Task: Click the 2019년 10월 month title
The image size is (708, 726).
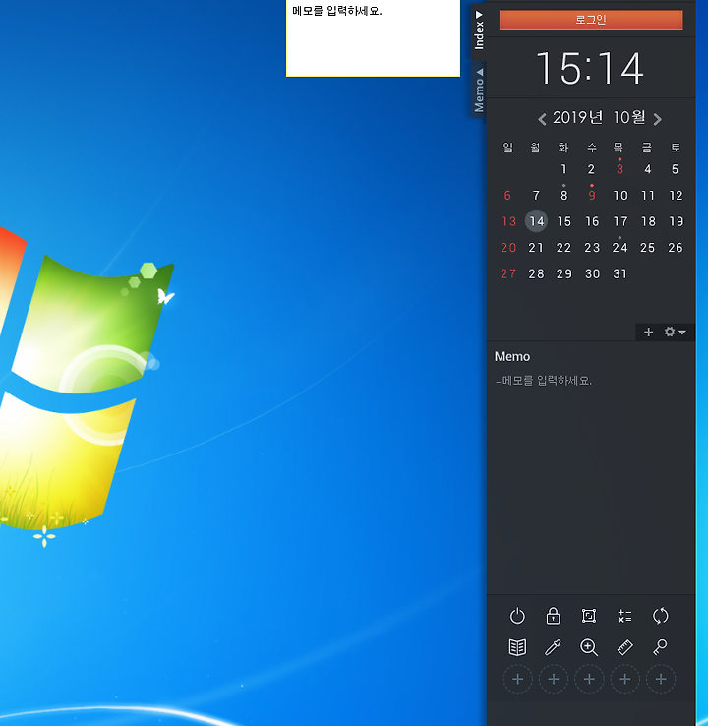Action: pyautogui.click(x=599, y=118)
